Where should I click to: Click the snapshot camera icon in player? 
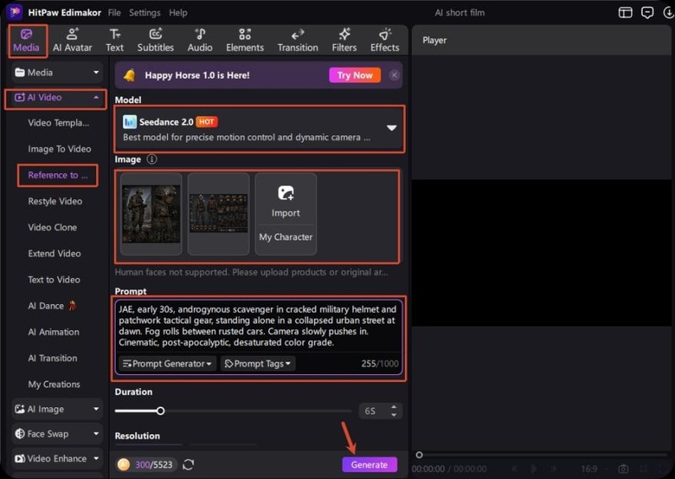[x=624, y=469]
